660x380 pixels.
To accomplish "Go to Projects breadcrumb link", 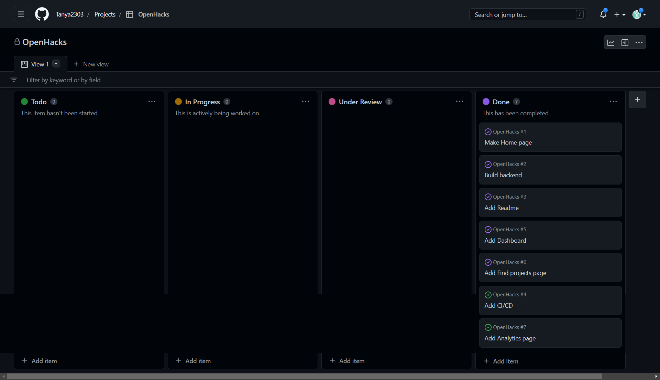I will 105,14.
